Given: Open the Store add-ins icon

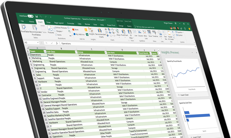Looking at the screenshot, I should click(x=75, y=29).
